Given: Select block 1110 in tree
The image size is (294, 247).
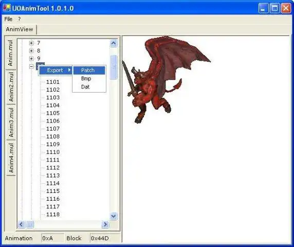Looking at the screenshot, I should tap(53, 152).
